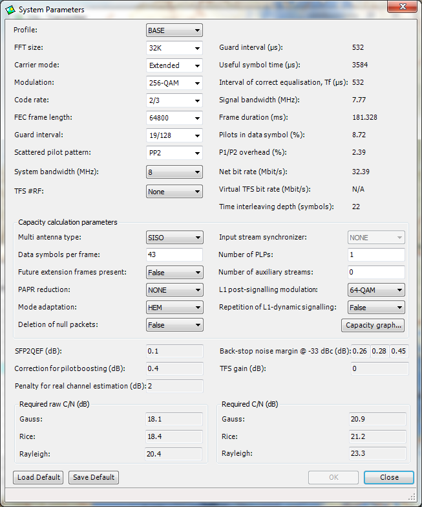The width and height of the screenshot is (422, 507).
Task: Select a Code rate from dropdown
Action: pyautogui.click(x=174, y=100)
